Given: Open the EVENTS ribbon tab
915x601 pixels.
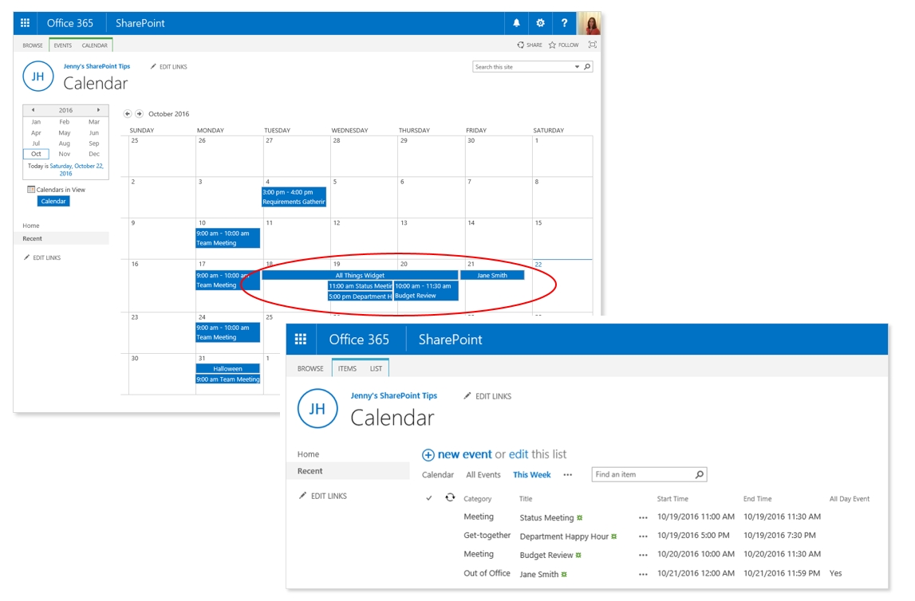Looking at the screenshot, I should (x=62, y=45).
